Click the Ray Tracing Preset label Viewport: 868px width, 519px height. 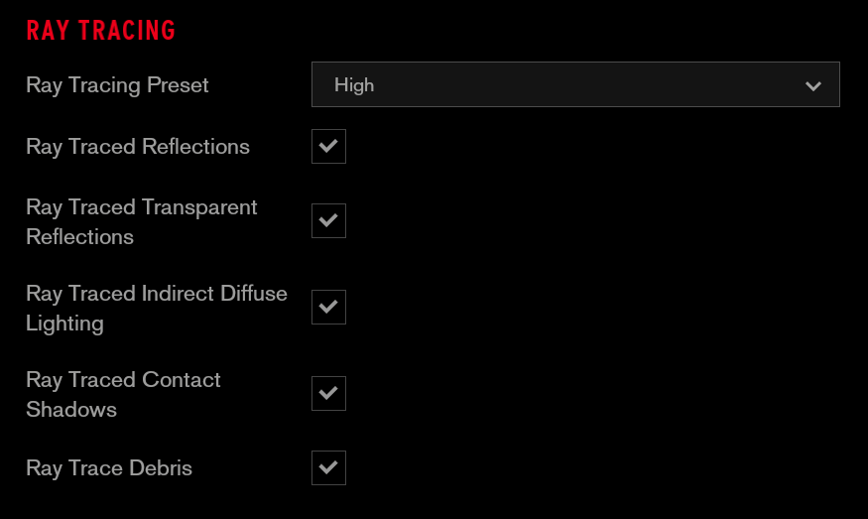117,85
